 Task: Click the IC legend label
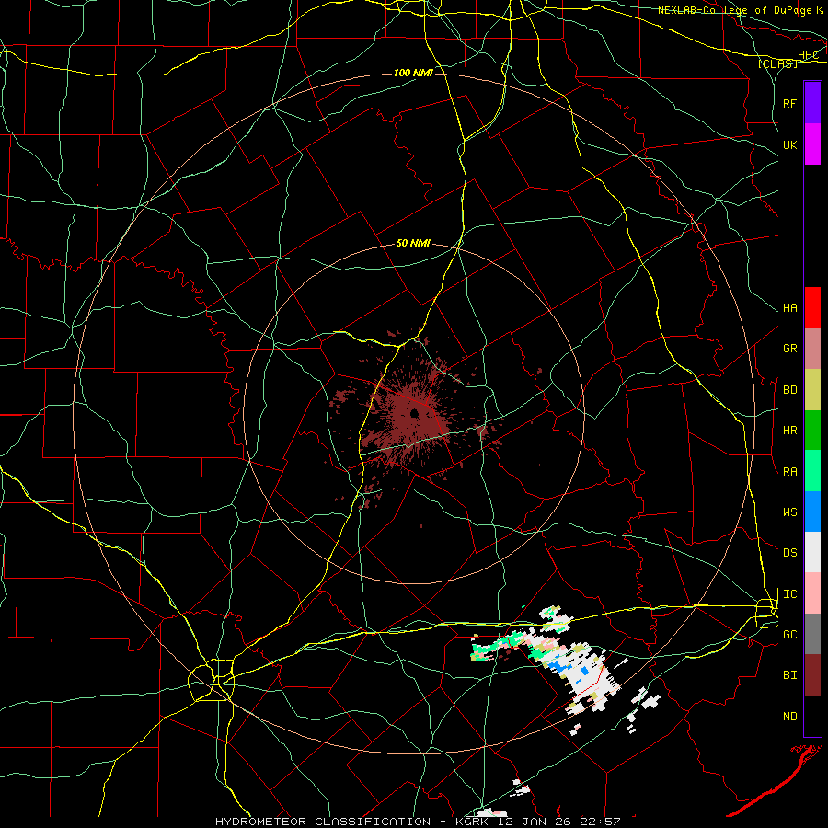(x=789, y=594)
